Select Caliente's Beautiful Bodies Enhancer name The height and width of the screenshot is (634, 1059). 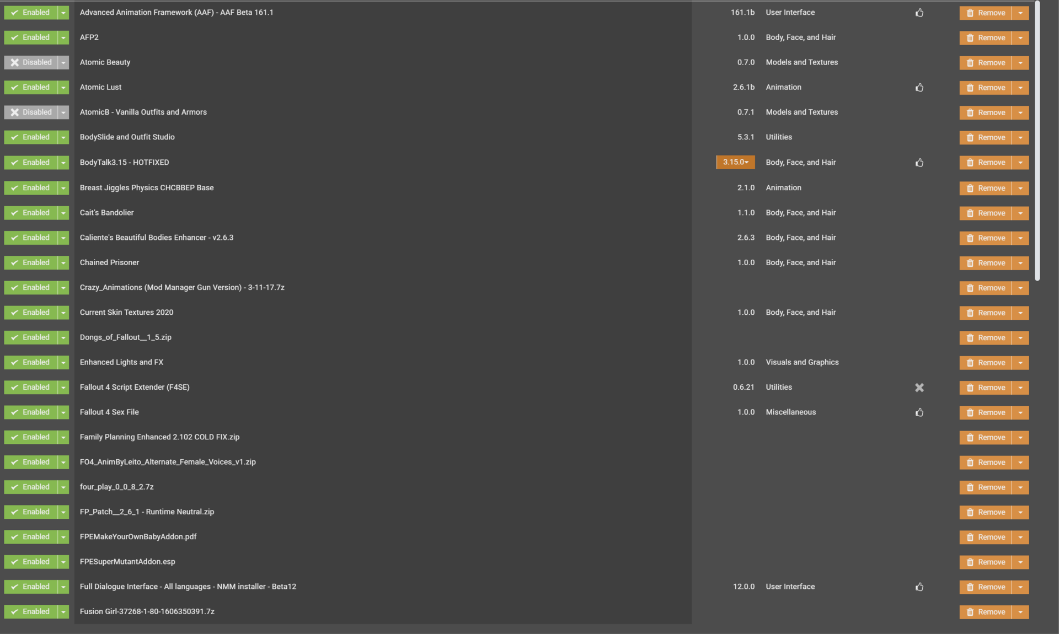tap(157, 238)
